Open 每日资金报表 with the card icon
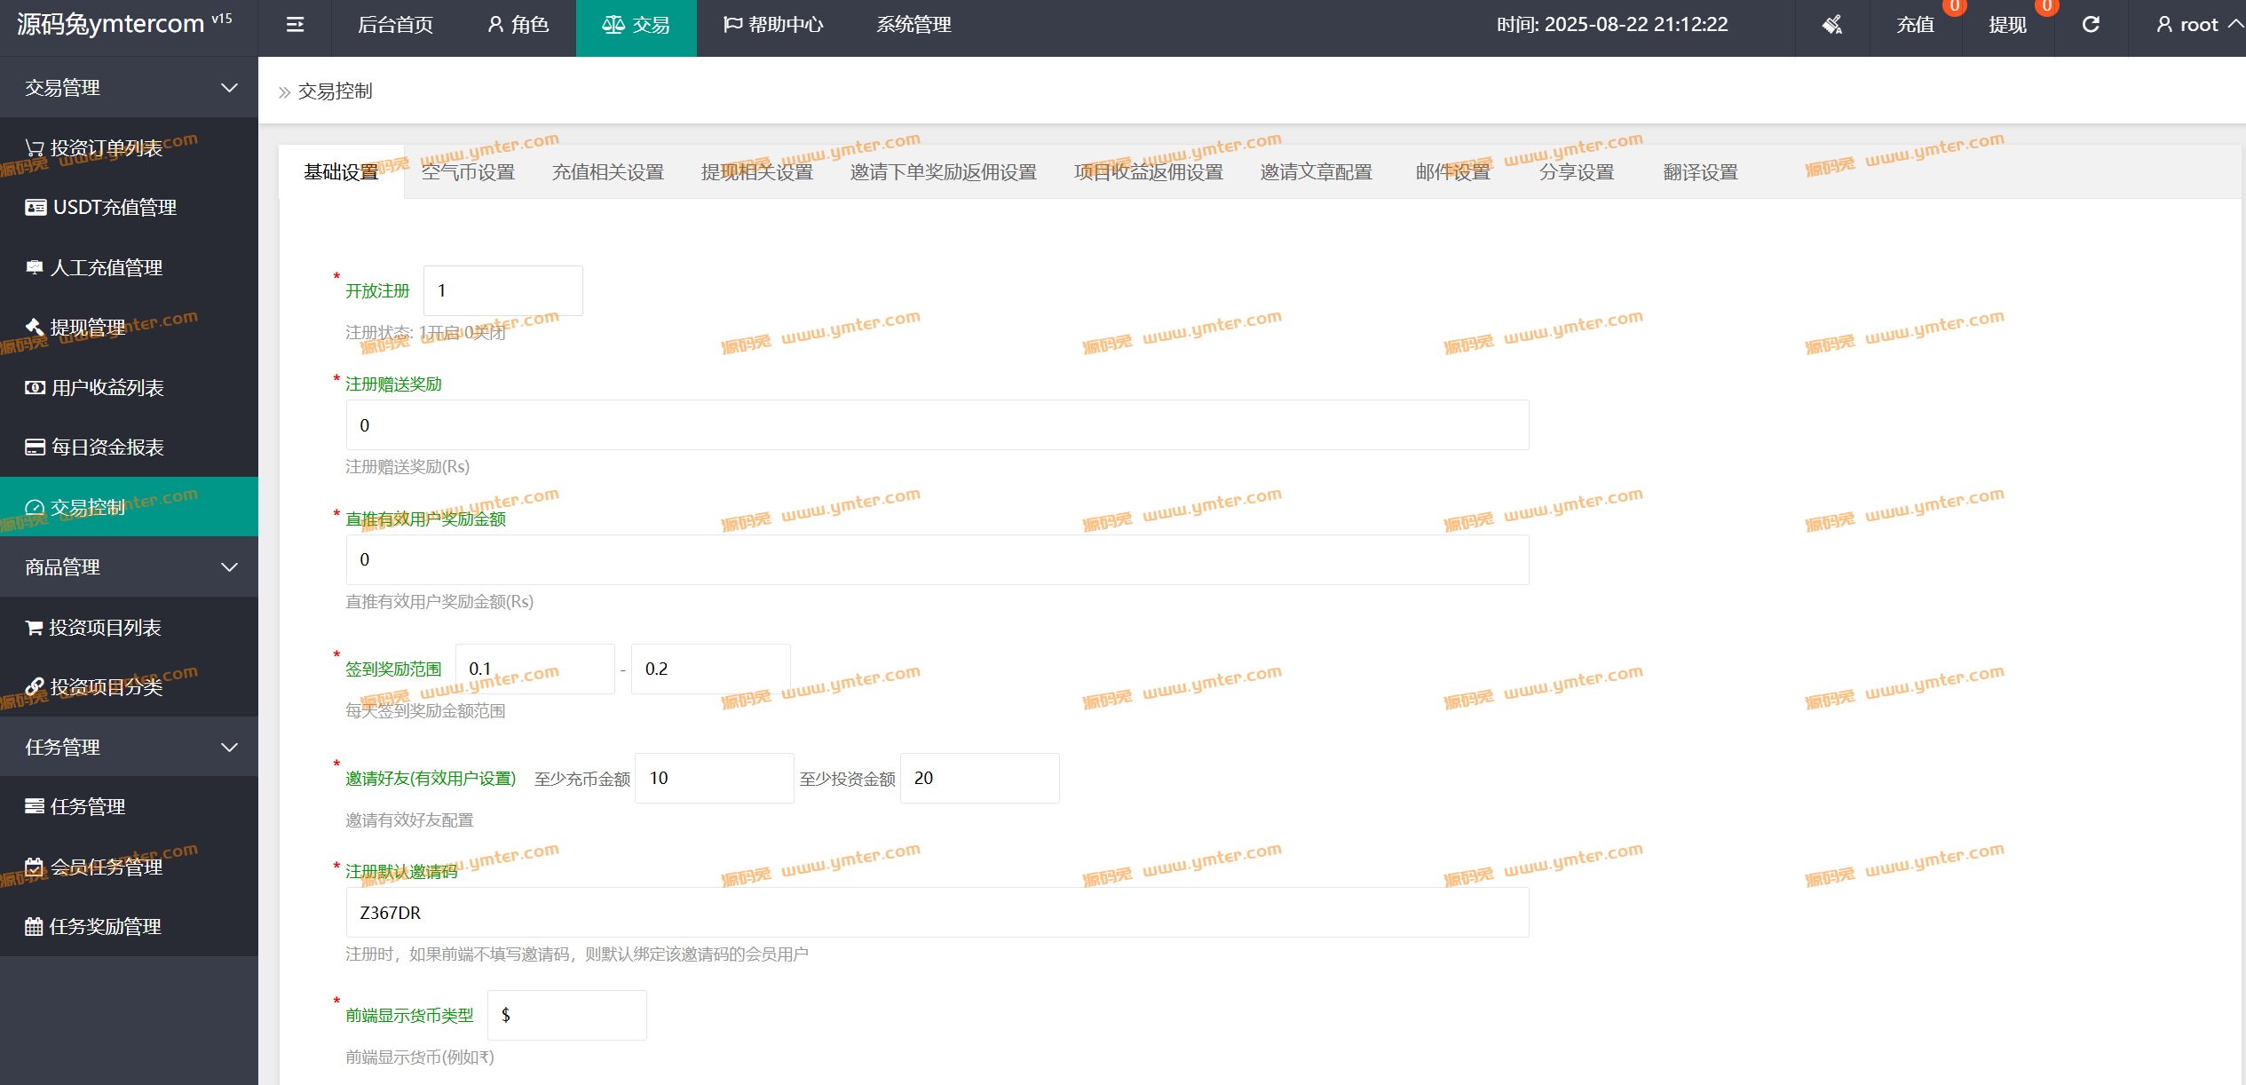This screenshot has height=1085, width=2246. click(107, 447)
